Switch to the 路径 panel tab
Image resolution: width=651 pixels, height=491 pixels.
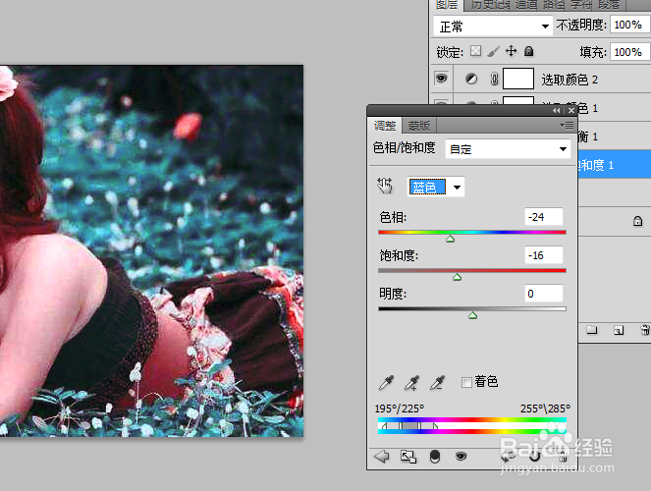click(554, 5)
